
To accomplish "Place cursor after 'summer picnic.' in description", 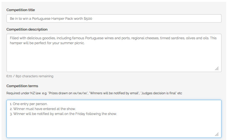I will [85, 43].
